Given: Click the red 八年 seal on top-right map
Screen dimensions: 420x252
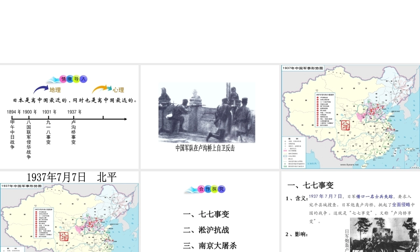Looking at the screenshot, I should point(346,125).
